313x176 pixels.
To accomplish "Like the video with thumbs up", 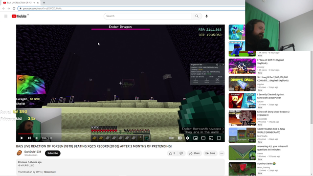I will coord(172,153).
